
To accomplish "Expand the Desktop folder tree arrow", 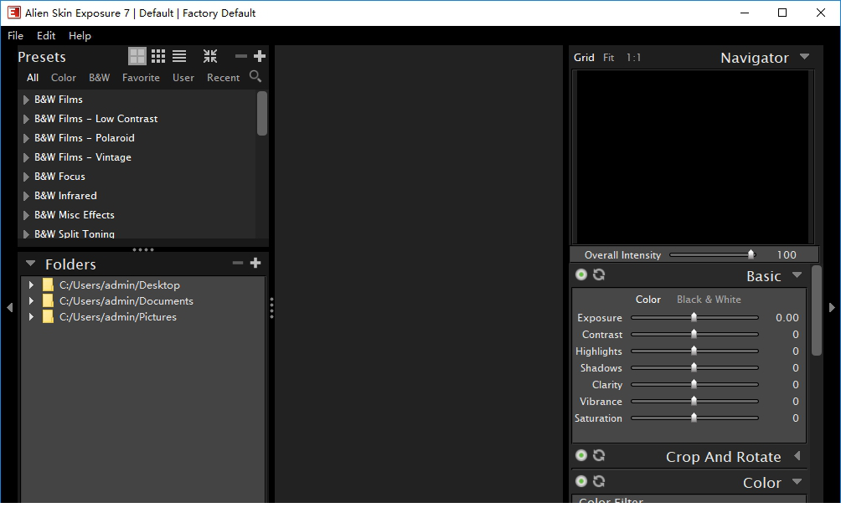I will [x=31, y=285].
